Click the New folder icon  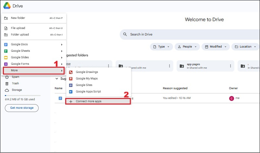(6, 18)
